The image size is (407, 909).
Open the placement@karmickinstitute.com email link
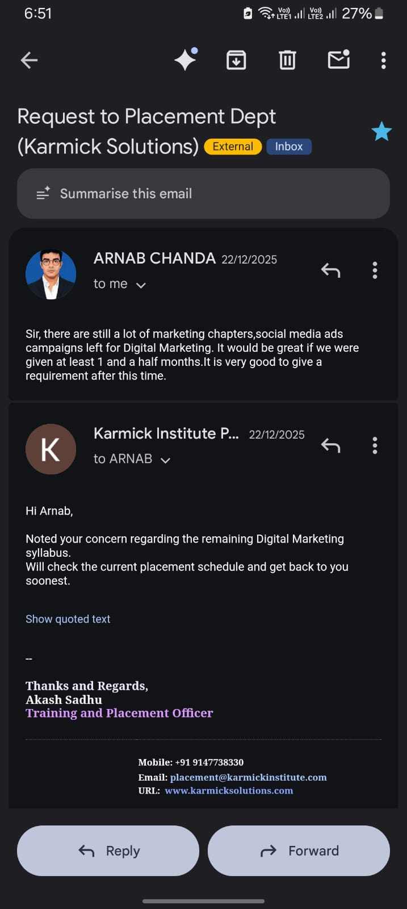248,777
